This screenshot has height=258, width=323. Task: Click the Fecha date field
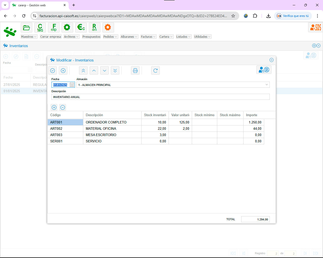tap(63, 85)
